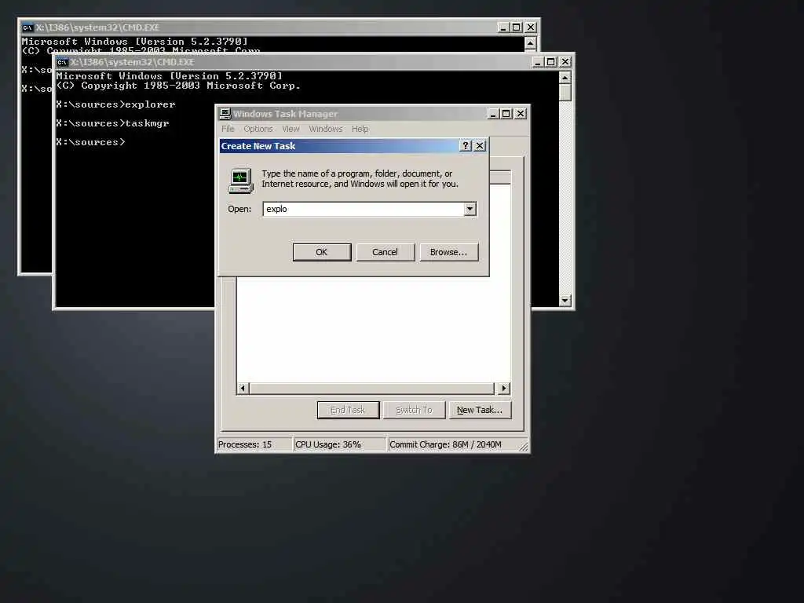This screenshot has width=804, height=603.
Task: Expand the Open combo box dropdown arrow
Action: point(470,209)
